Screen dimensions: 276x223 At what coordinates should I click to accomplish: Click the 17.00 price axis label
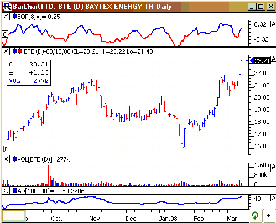[x=262, y=134]
